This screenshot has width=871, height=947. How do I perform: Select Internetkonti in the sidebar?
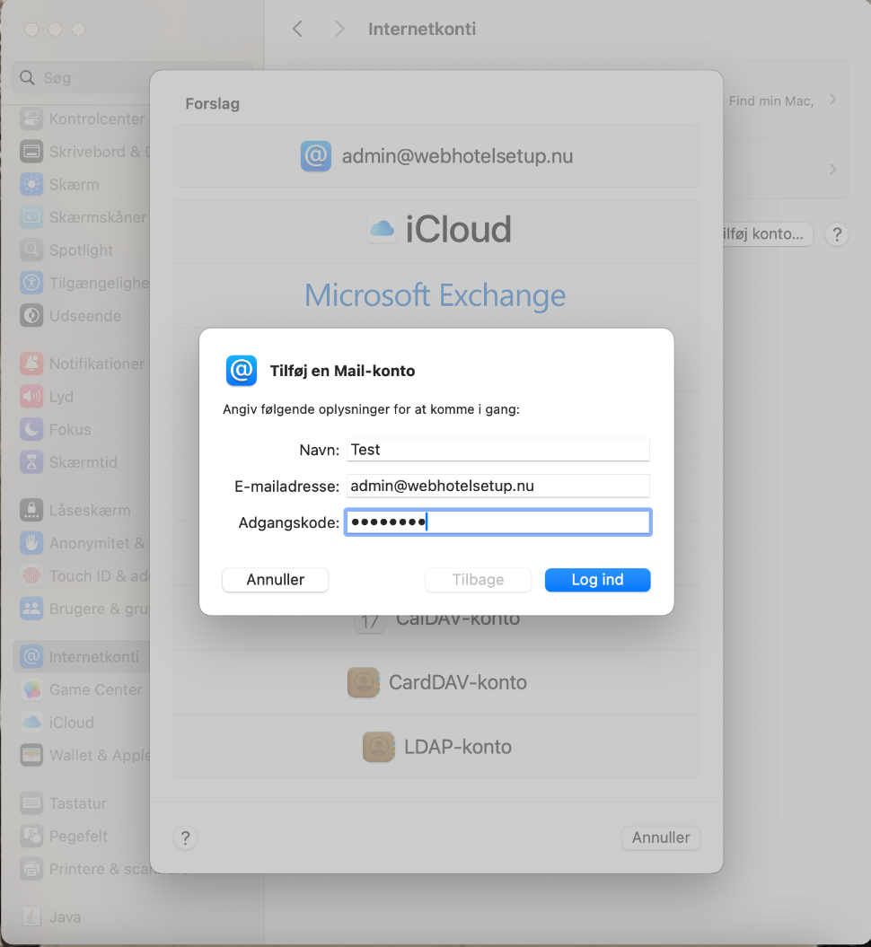(x=82, y=656)
